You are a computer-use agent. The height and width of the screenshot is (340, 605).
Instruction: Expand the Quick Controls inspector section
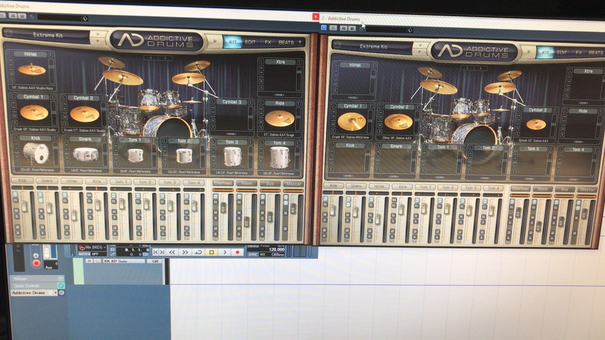pos(37,286)
